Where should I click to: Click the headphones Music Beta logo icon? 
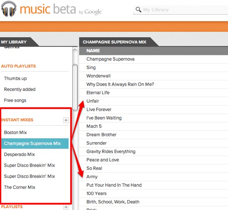(x=10, y=9)
